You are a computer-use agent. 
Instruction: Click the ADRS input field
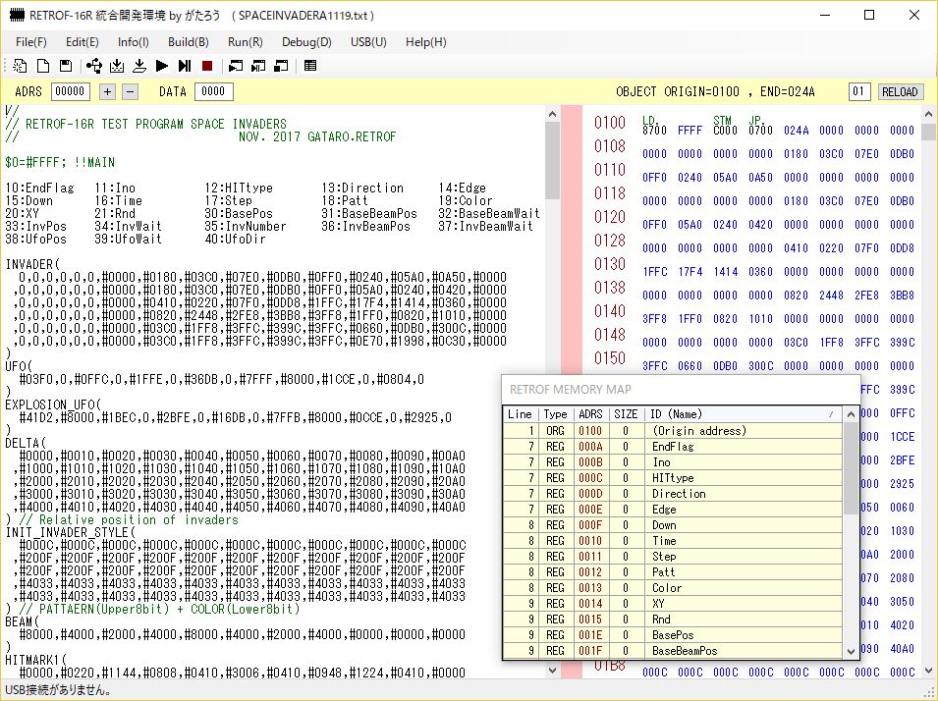tap(70, 91)
